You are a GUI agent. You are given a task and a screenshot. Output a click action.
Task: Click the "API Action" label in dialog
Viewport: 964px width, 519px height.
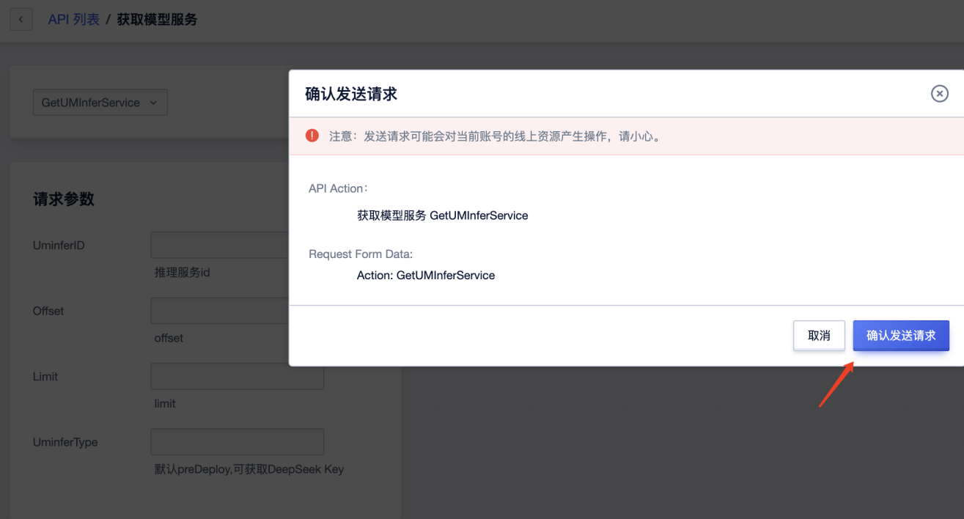pyautogui.click(x=338, y=188)
